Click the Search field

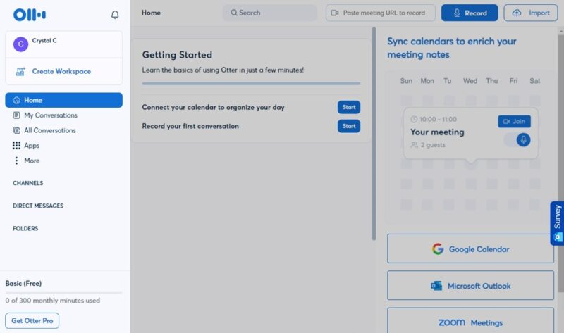click(270, 13)
